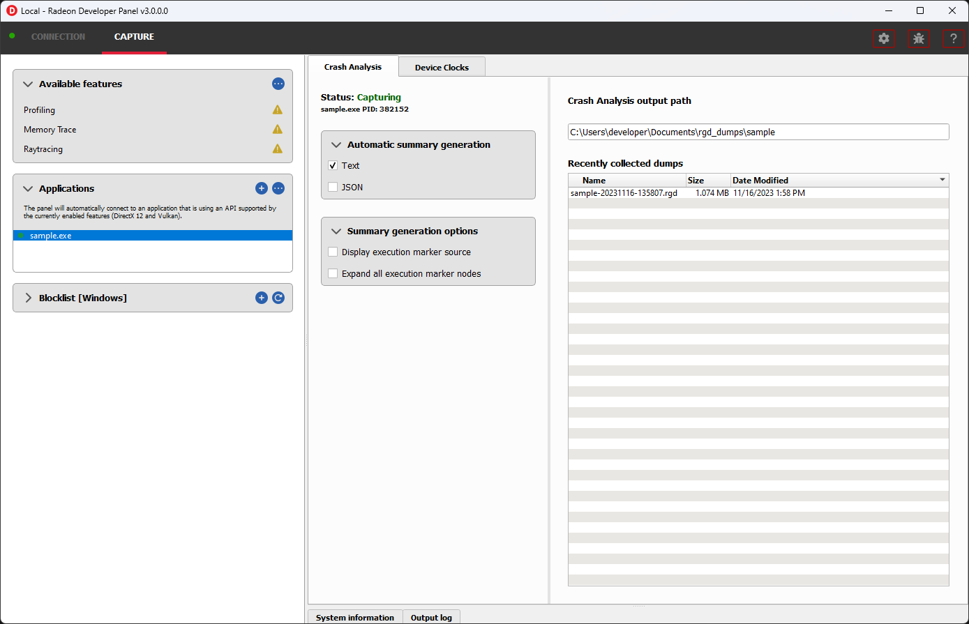Select the CAPTURE tab

coord(134,37)
